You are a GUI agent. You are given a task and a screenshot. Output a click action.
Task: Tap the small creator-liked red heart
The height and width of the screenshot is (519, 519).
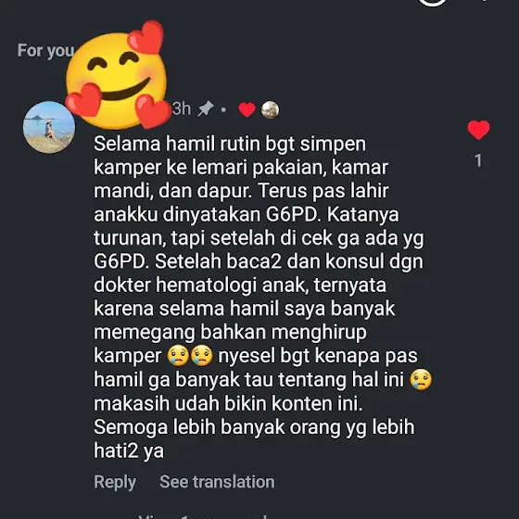point(247,109)
